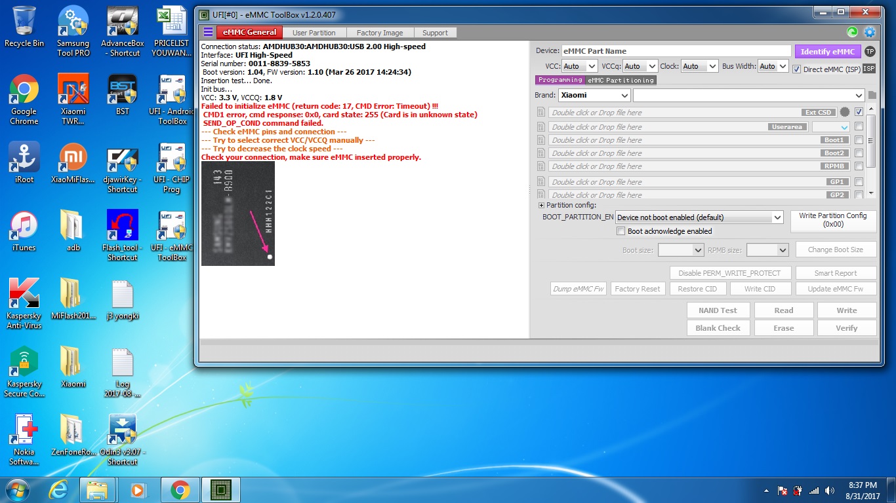Switch to the eMMC General tab
The image size is (896, 503).
point(249,32)
